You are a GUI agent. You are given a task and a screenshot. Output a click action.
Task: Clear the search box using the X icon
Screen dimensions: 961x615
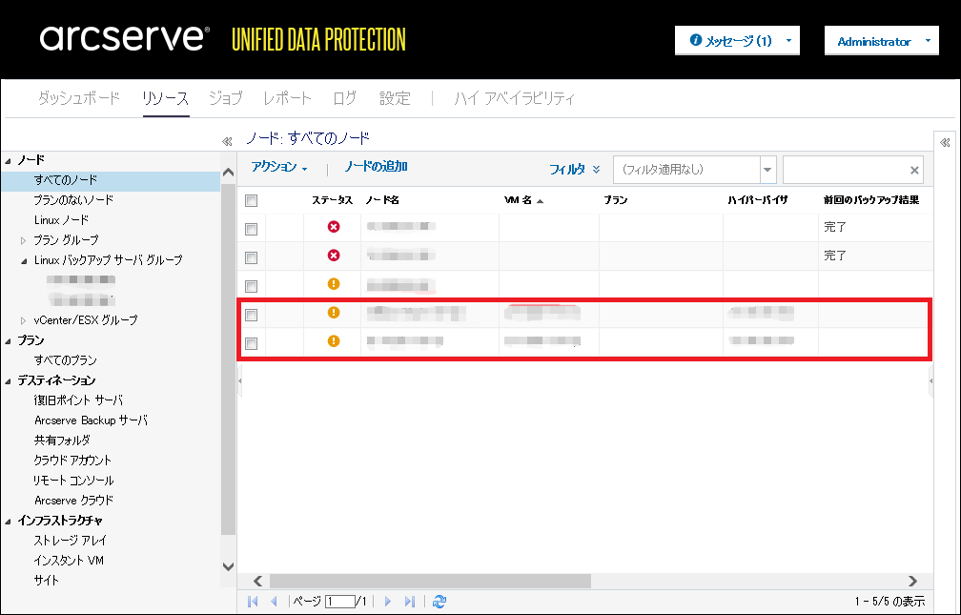[x=914, y=170]
